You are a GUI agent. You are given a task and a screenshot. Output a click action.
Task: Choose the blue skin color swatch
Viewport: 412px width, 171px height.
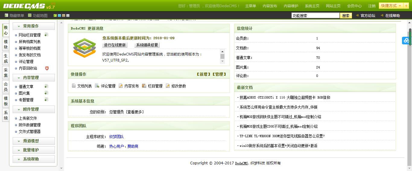pyautogui.click(x=59, y=15)
